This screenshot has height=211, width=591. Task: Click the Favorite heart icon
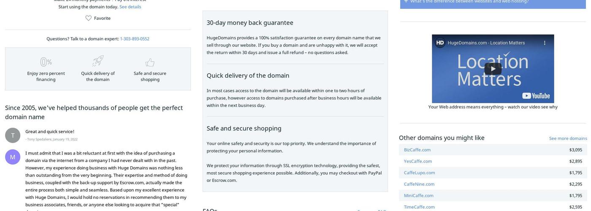[x=89, y=18]
